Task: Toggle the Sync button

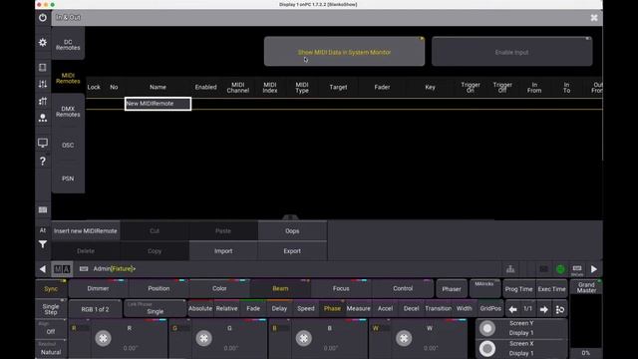Action: (51, 288)
